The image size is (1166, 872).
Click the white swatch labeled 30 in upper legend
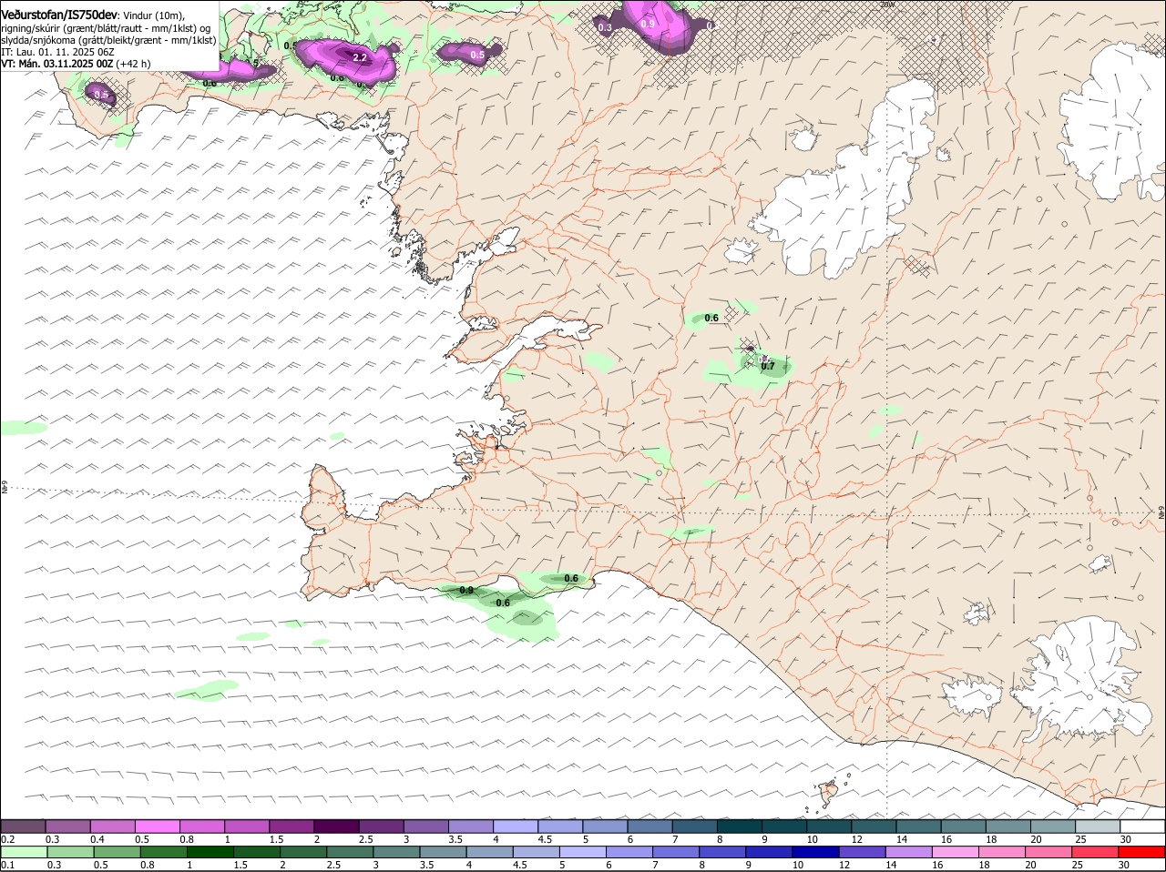pyautogui.click(x=1142, y=826)
